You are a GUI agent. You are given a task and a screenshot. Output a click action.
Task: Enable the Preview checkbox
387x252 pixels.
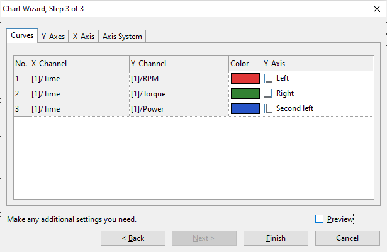(x=319, y=219)
